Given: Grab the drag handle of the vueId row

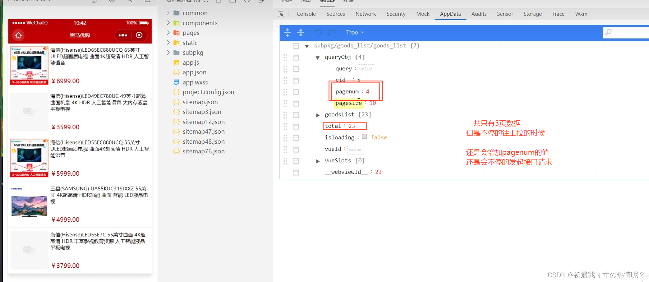Looking at the screenshot, I should click(x=285, y=149).
